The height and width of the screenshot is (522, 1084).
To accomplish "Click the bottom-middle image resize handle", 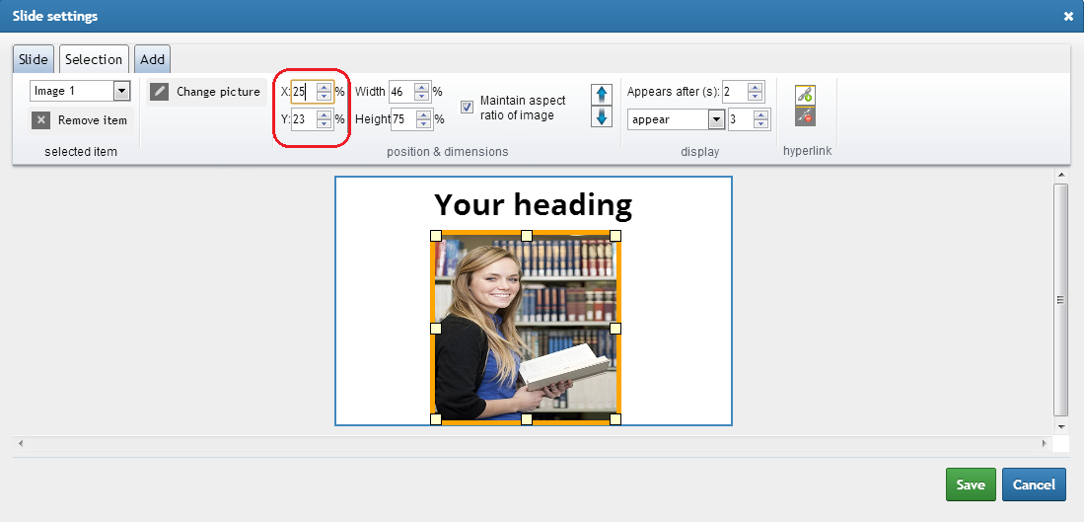I will (526, 419).
